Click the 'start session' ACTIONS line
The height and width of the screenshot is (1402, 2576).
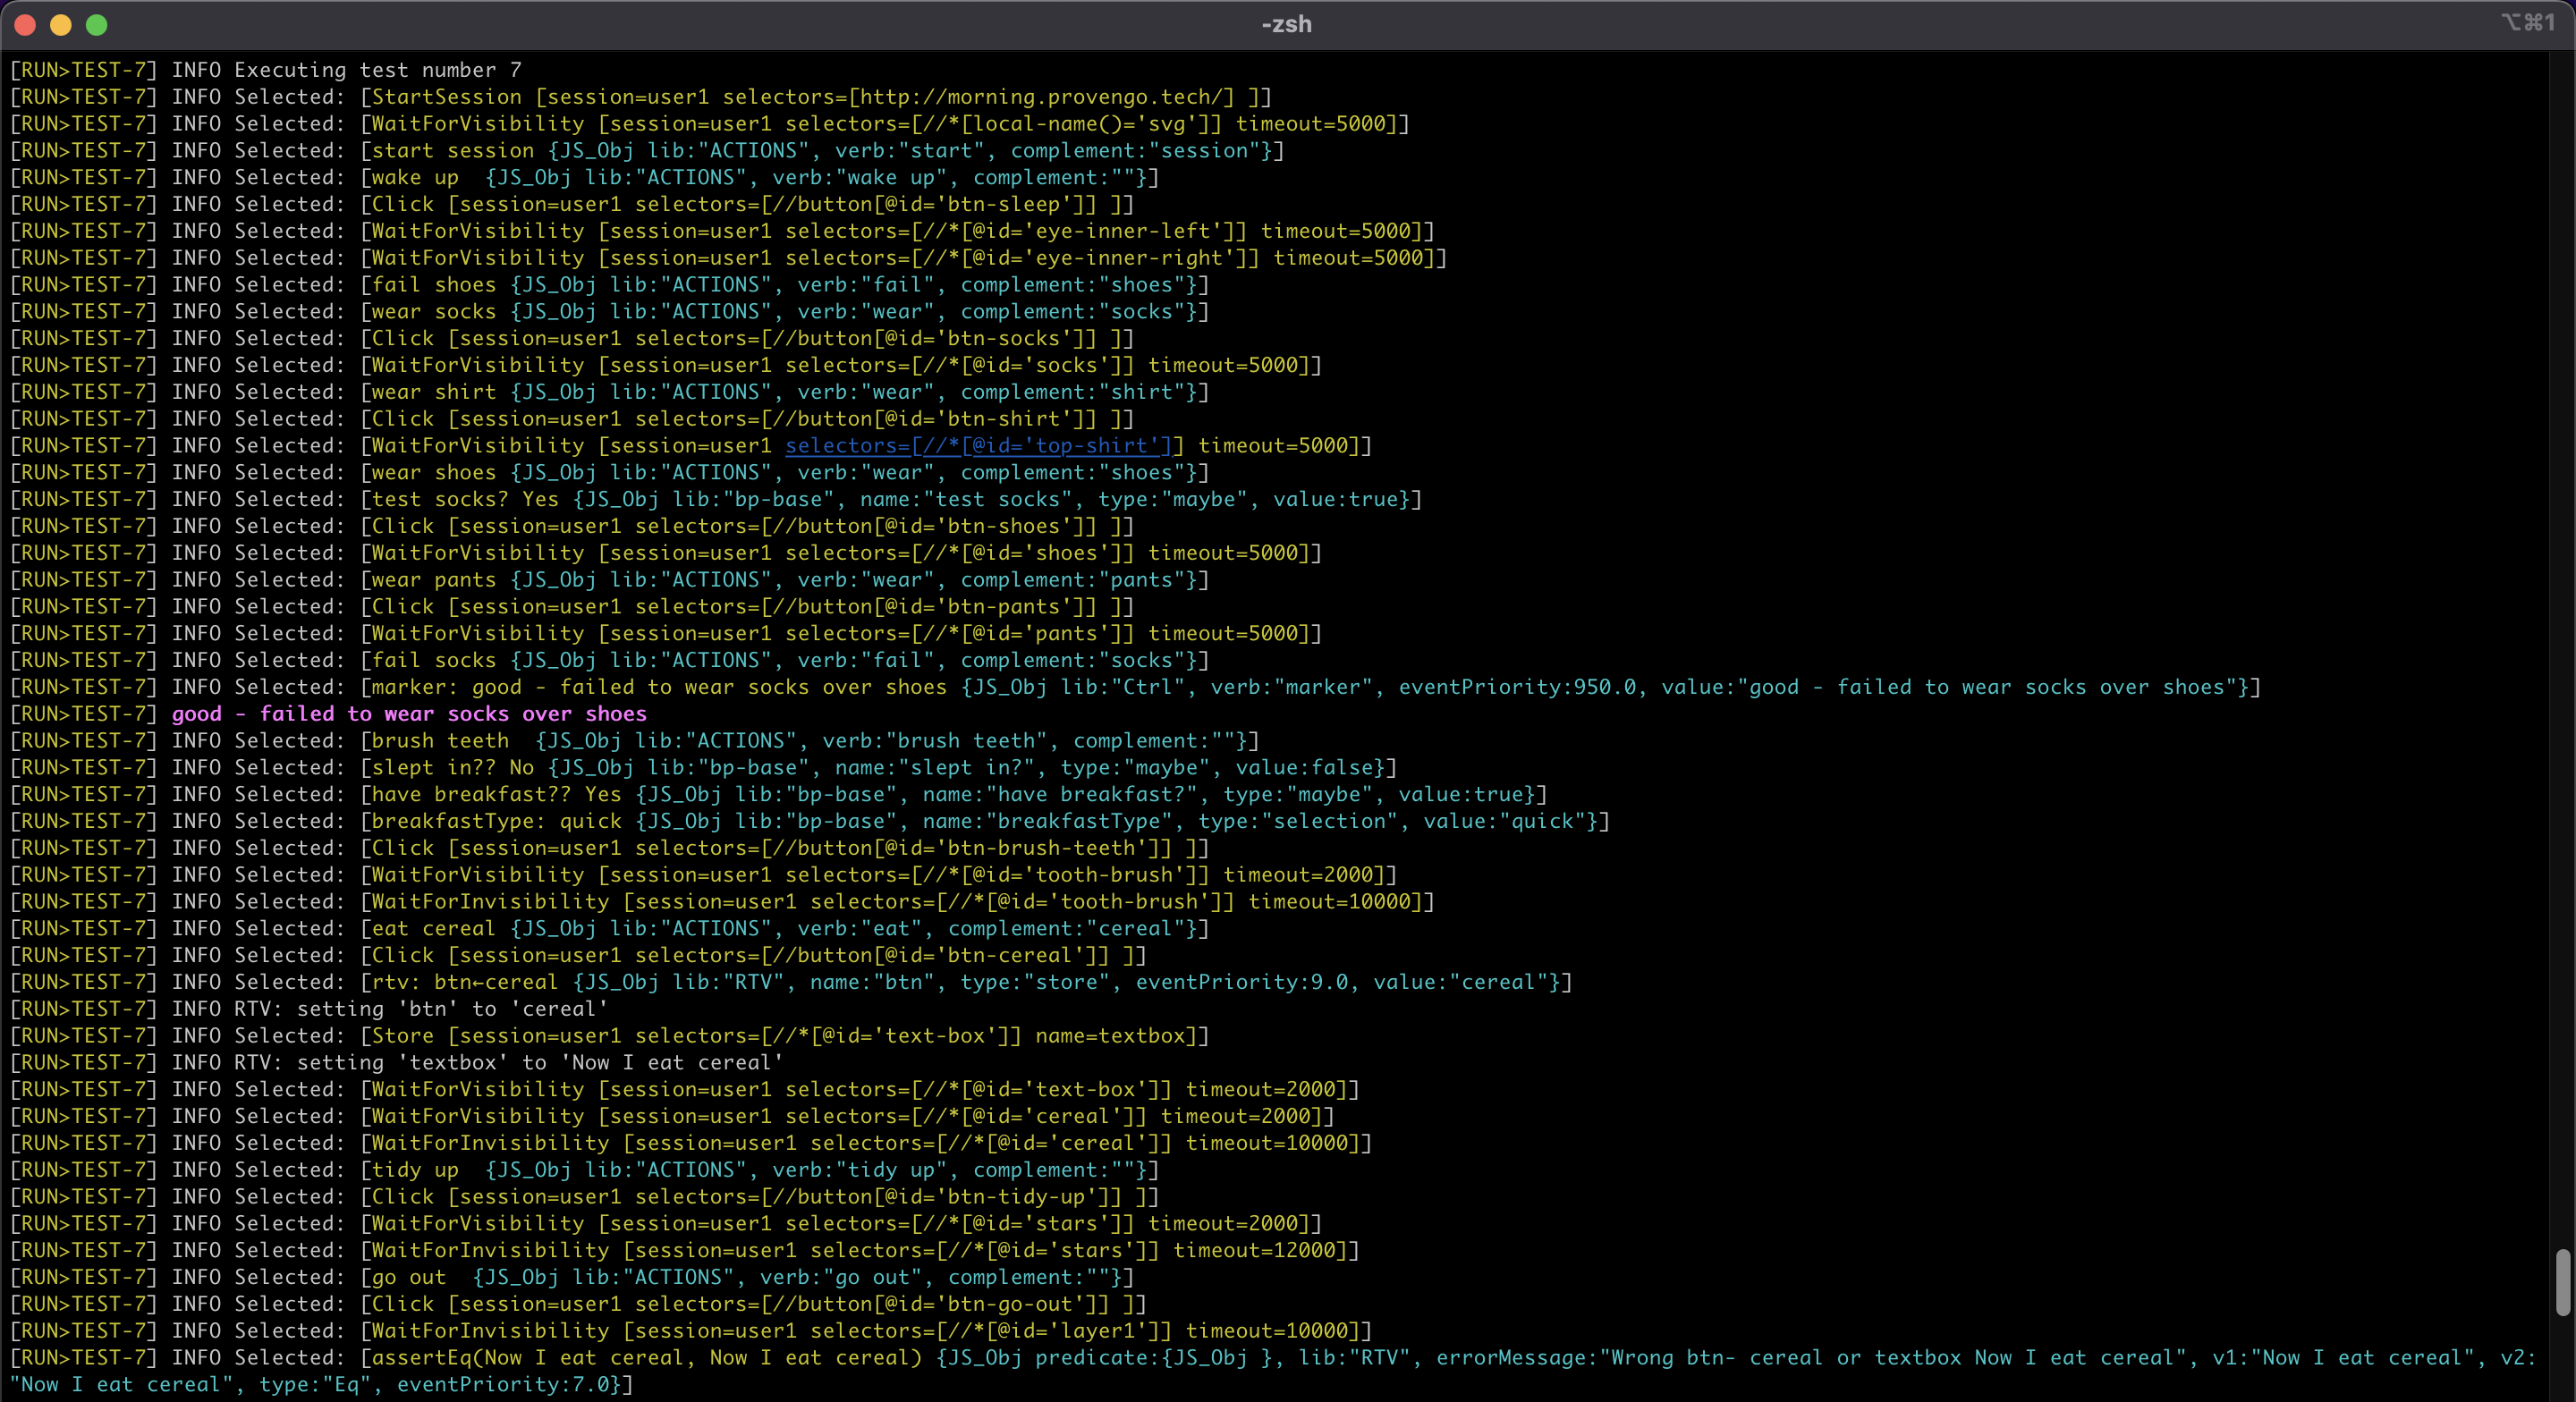(647, 151)
